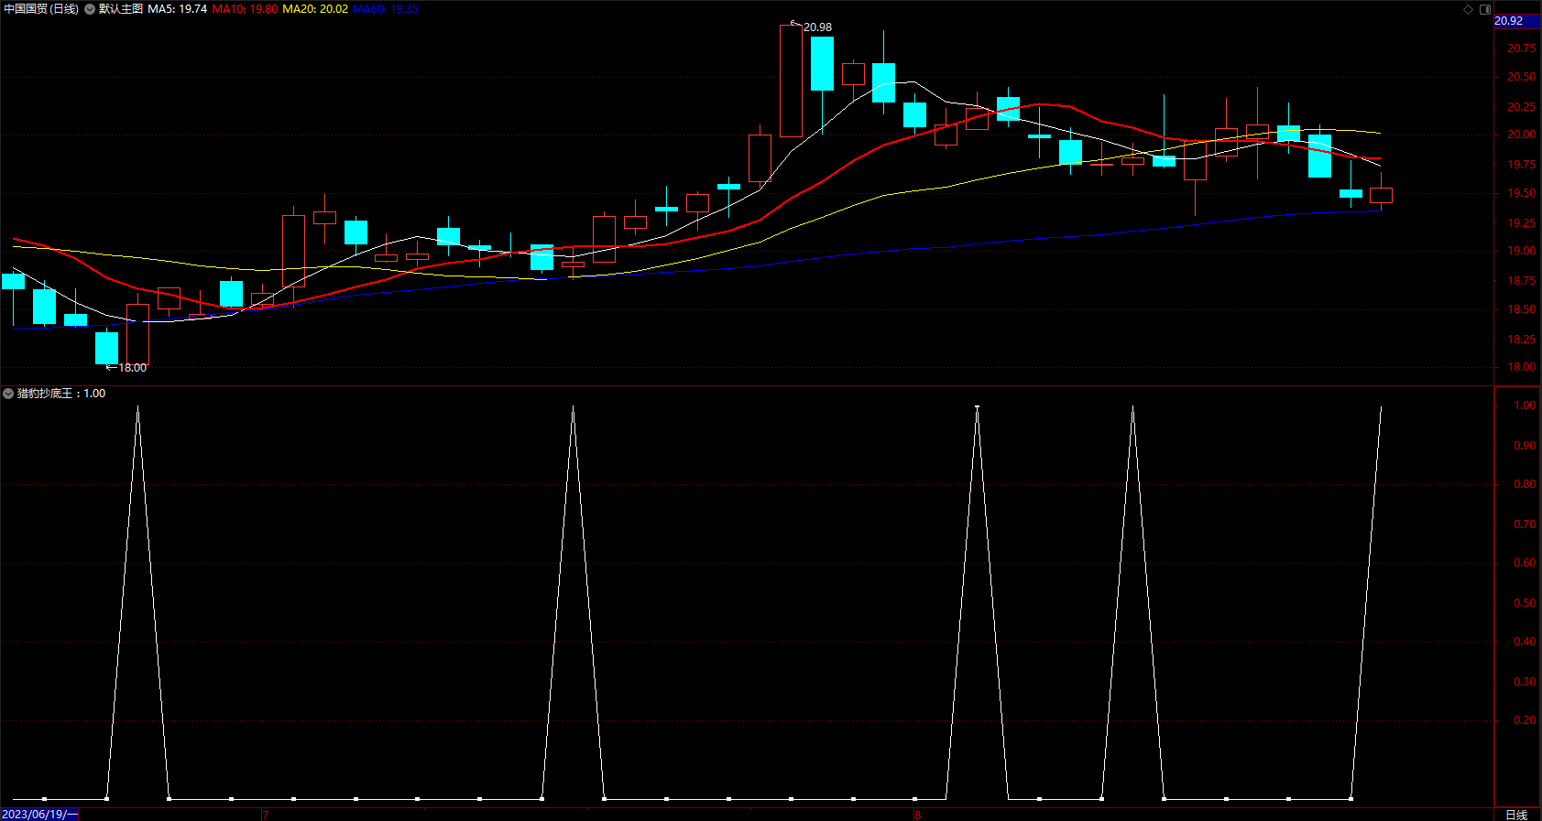Viewport: 1542px width, 821px height.
Task: Click the 2023/06/19/一 date label
Action: (40, 815)
